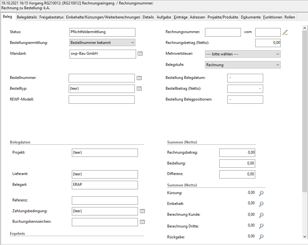Viewport: 308px width, 245px height.
Task: Switch to the Beleg tab
Action: tap(7, 17)
